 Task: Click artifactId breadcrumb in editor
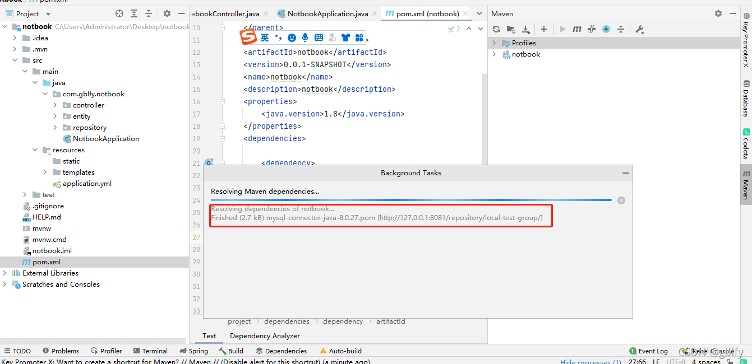click(x=390, y=321)
